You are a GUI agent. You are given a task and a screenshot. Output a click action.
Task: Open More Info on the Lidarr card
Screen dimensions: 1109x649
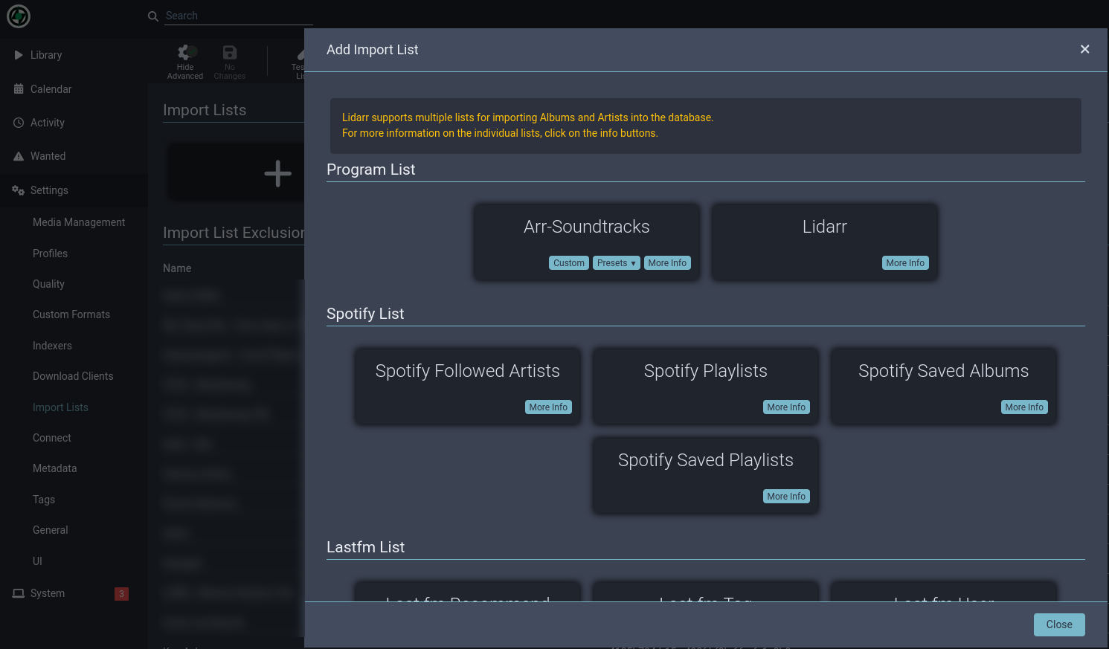905,263
